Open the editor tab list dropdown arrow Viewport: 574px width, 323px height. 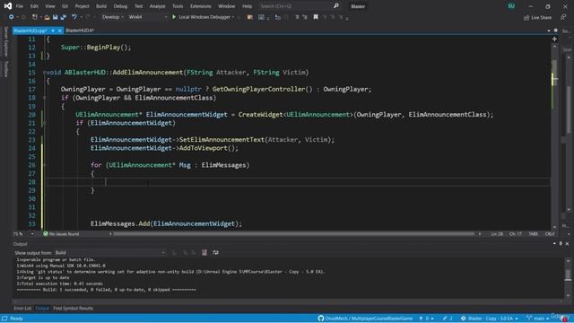(549, 31)
